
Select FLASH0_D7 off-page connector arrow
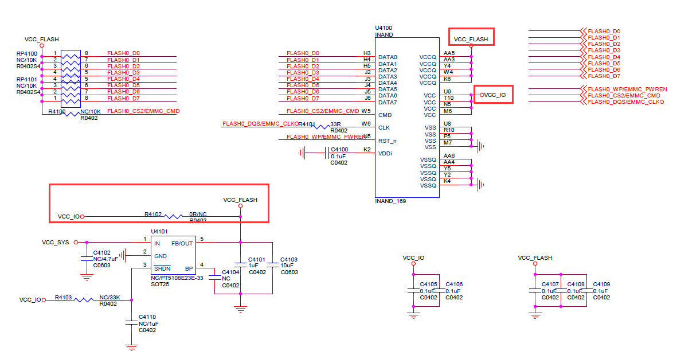pos(583,76)
